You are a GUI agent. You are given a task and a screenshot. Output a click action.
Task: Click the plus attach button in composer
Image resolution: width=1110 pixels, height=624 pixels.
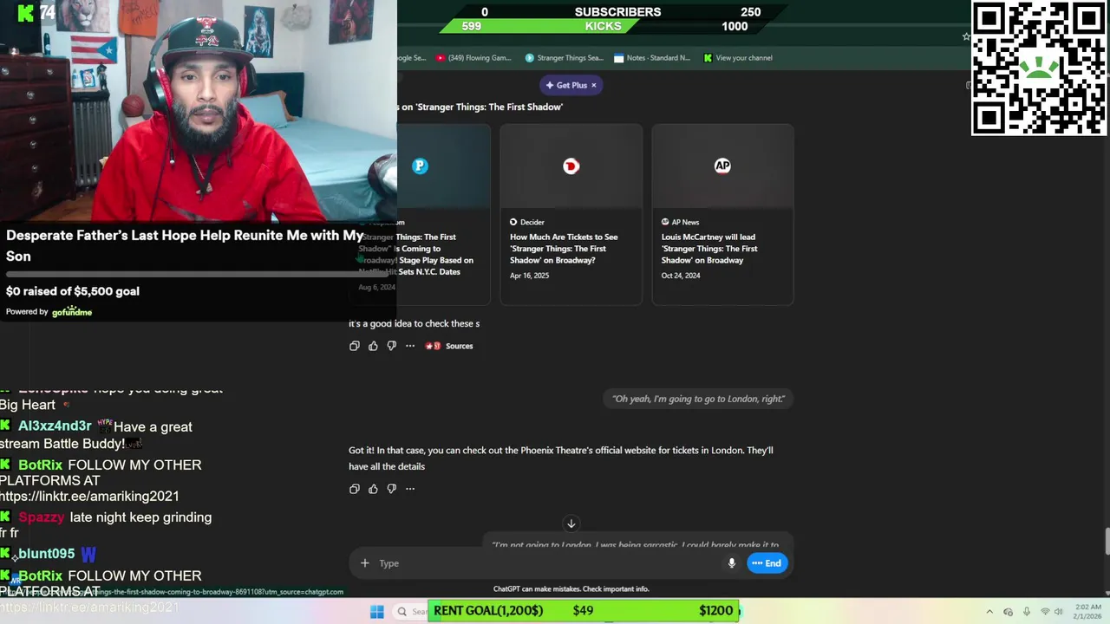click(x=365, y=563)
